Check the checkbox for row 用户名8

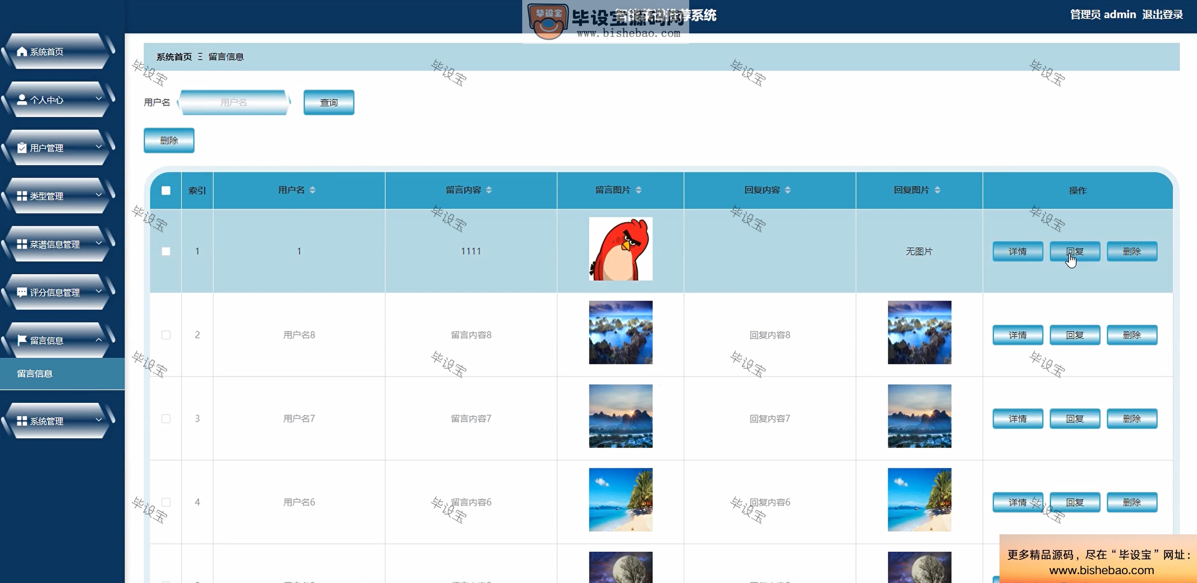[x=166, y=334]
